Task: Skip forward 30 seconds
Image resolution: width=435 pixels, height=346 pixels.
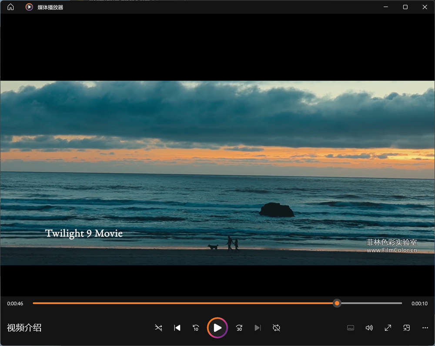Action: tap(239, 328)
